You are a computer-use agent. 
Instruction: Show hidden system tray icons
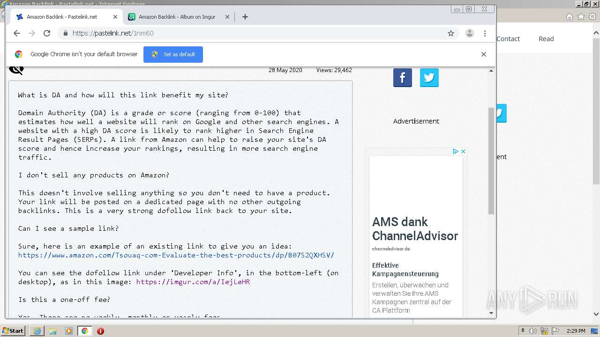coord(523,331)
